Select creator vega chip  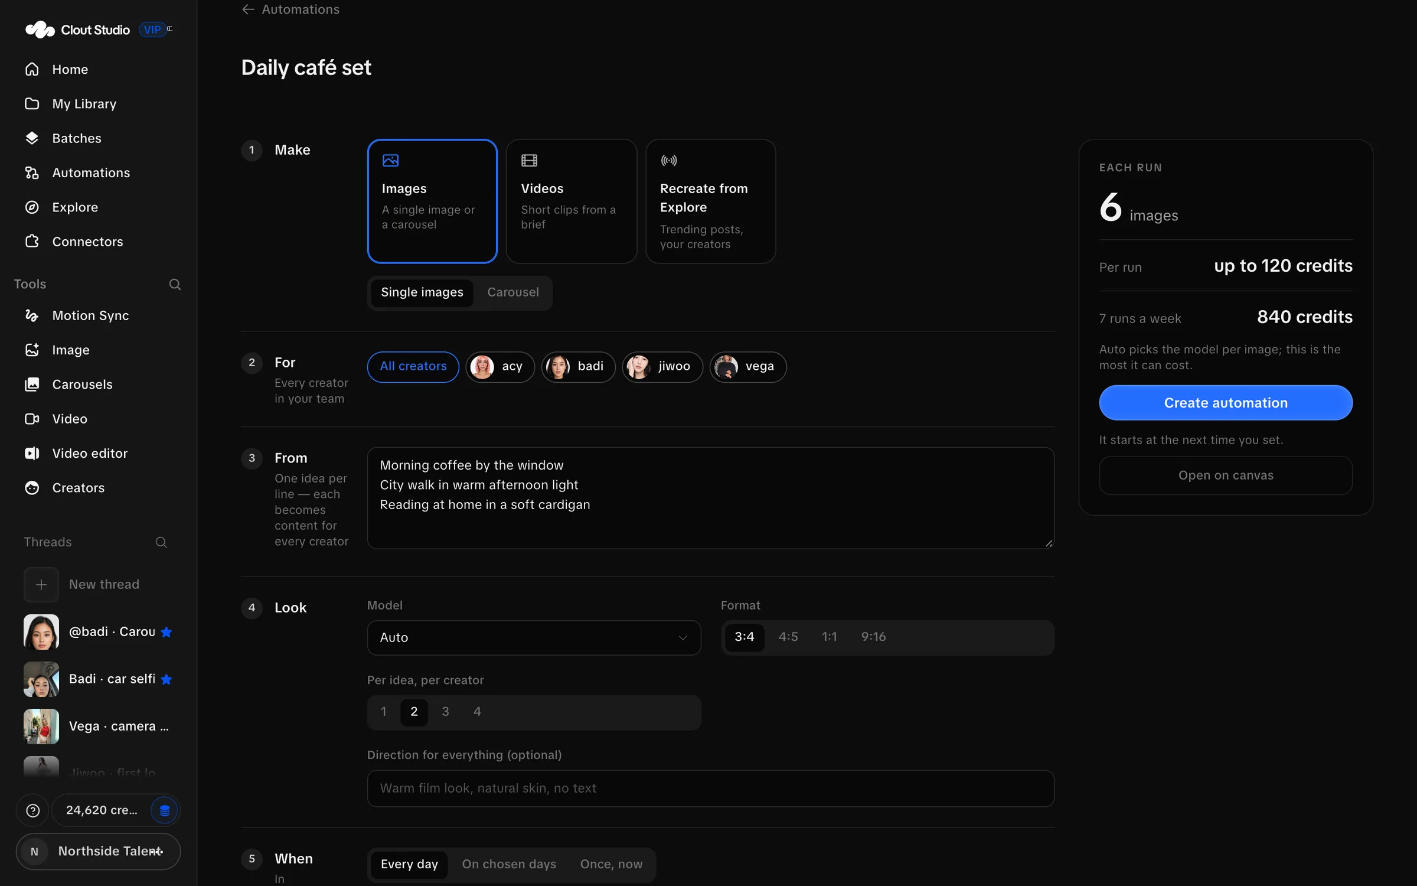[747, 367]
